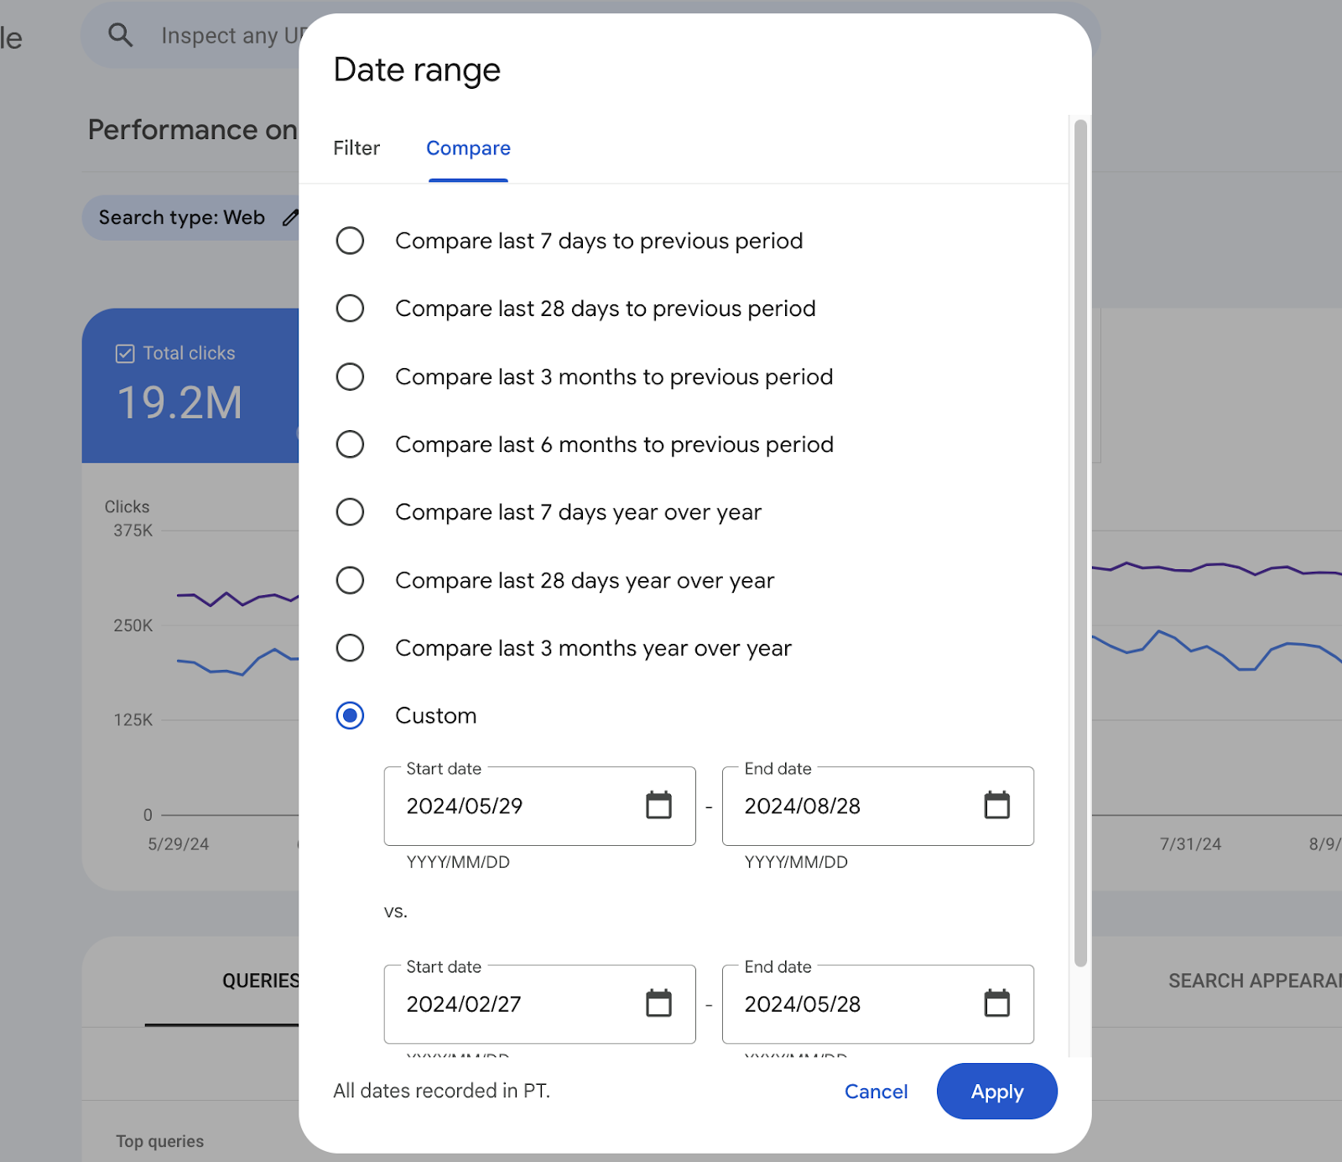Open calendar picker for the 2024/08/28 end date
This screenshot has height=1162, width=1342.
pos(996,806)
